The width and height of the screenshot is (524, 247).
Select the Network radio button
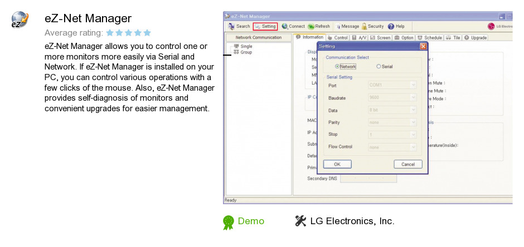pos(337,67)
